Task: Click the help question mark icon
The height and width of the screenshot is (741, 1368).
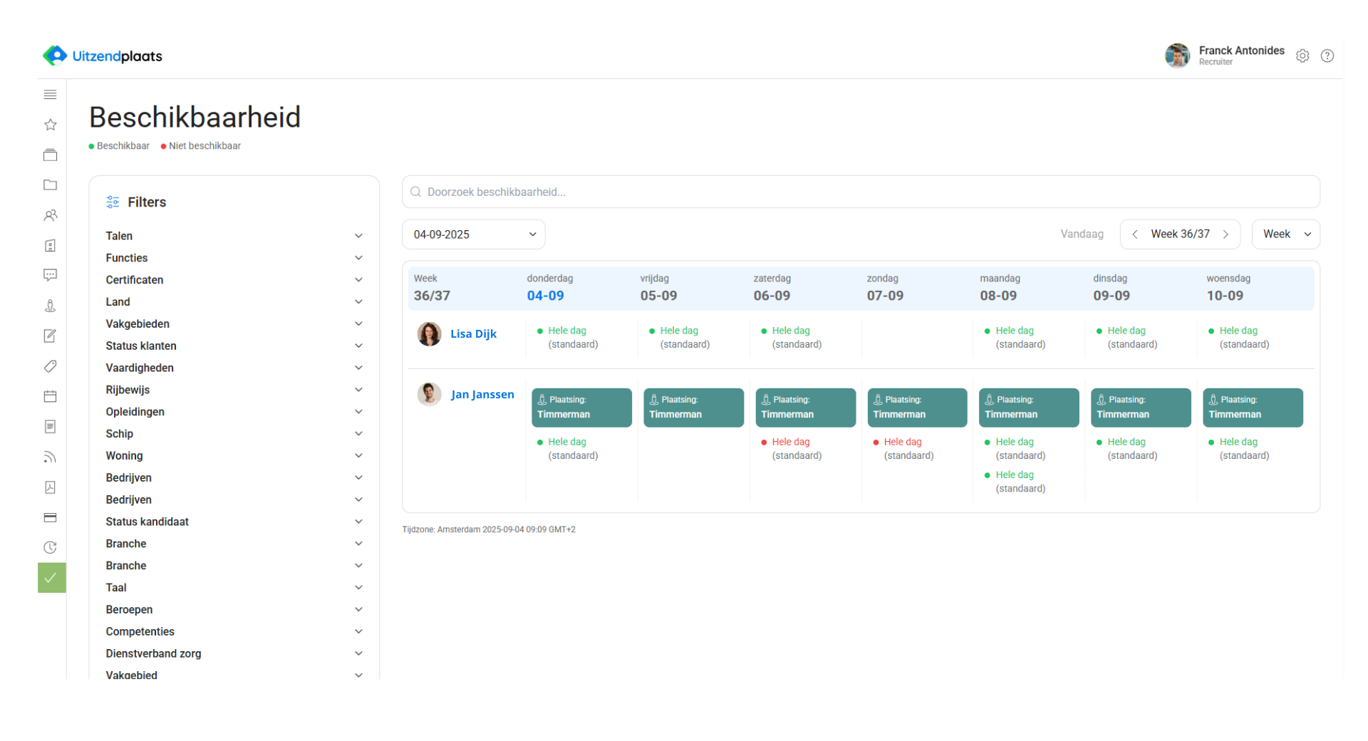Action: pos(1327,56)
